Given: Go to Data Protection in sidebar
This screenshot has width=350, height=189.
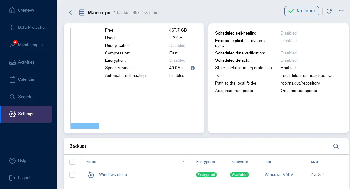Looking at the screenshot, I should tap(32, 28).
